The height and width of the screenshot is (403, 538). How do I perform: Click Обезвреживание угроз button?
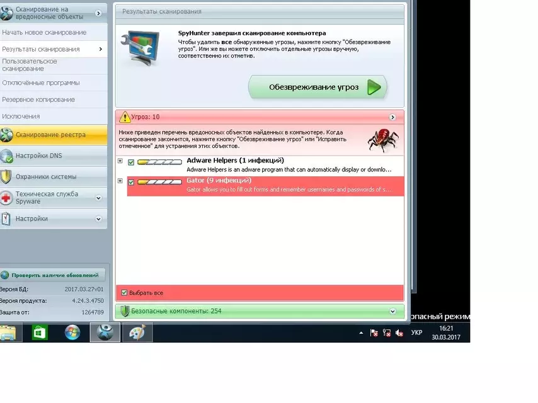(x=318, y=87)
